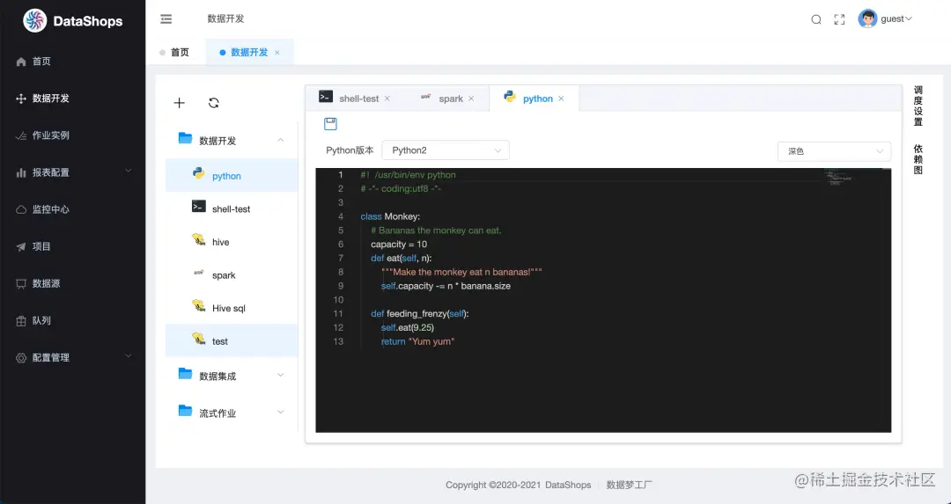
Task: Select the Hive sql job
Action: pyautogui.click(x=232, y=308)
